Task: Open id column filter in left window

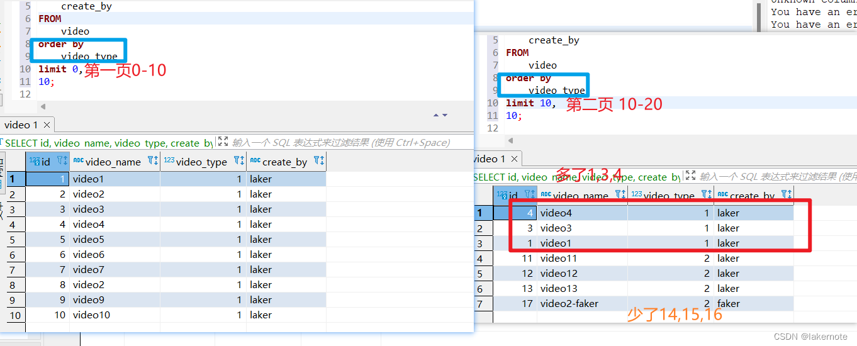Action: [62, 161]
